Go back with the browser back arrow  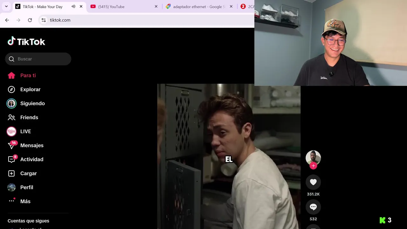pyautogui.click(x=7, y=20)
